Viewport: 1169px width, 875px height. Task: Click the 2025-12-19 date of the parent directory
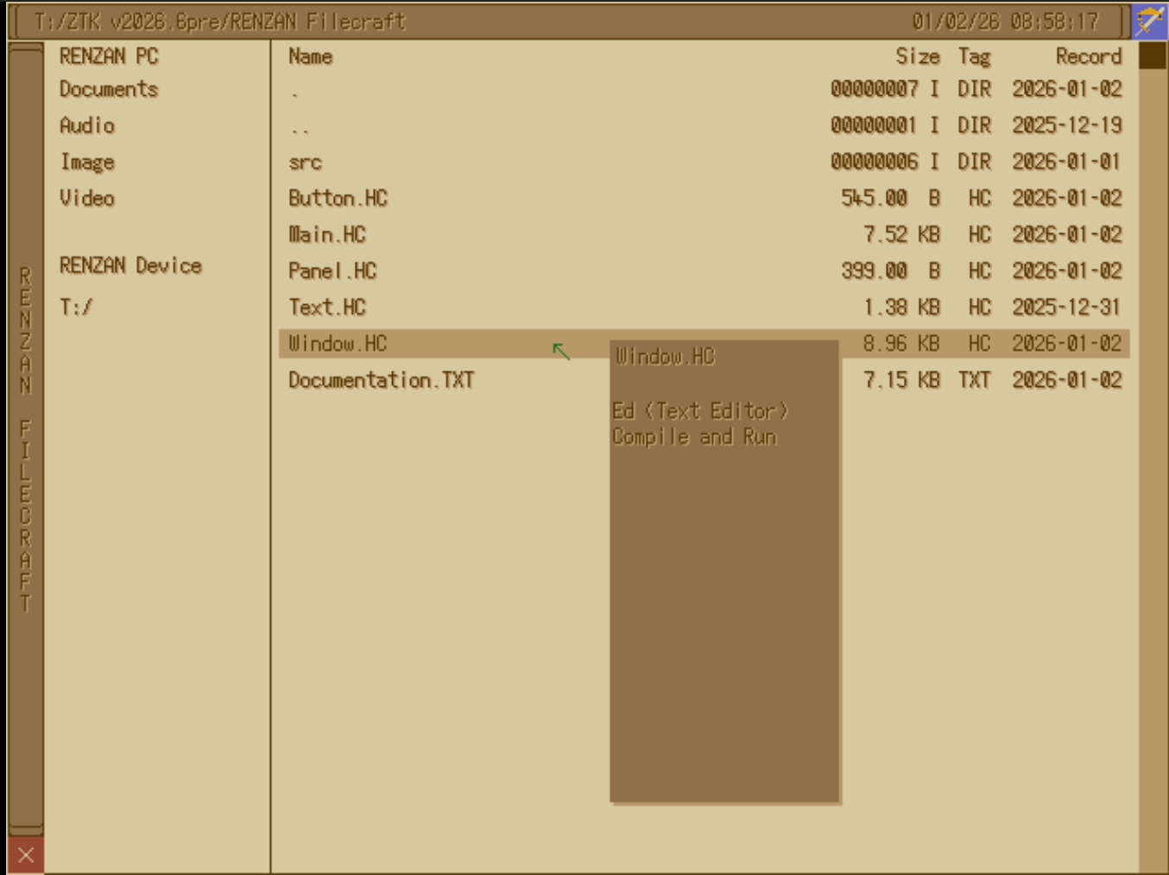(x=1067, y=125)
